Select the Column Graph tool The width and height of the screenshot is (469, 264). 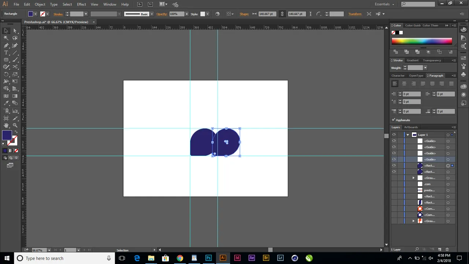click(x=15, y=111)
